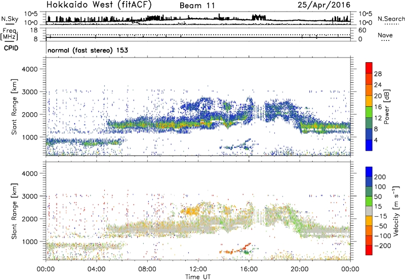
Task: Click frequency axis value '18'
Action: coord(34,30)
